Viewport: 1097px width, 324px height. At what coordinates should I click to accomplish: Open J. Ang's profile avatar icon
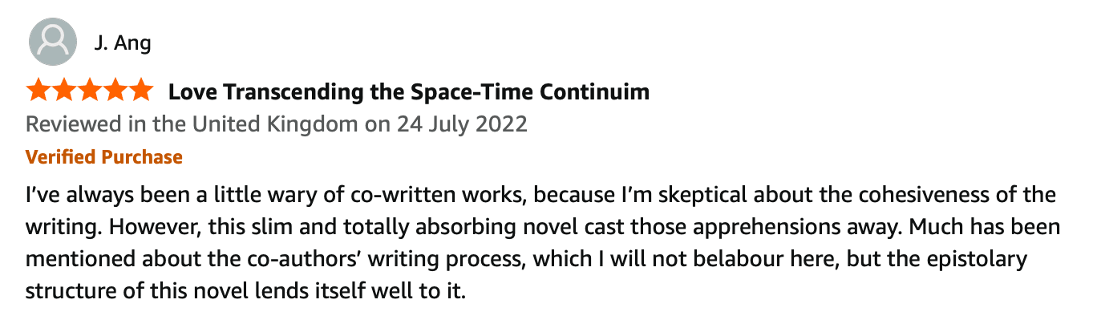(x=53, y=41)
